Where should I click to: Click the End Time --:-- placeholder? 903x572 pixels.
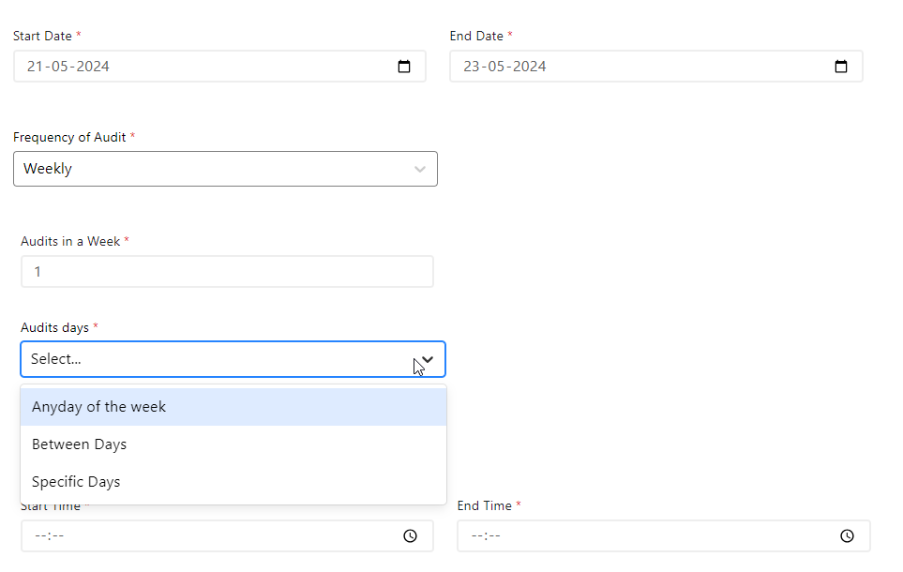pyautogui.click(x=486, y=536)
